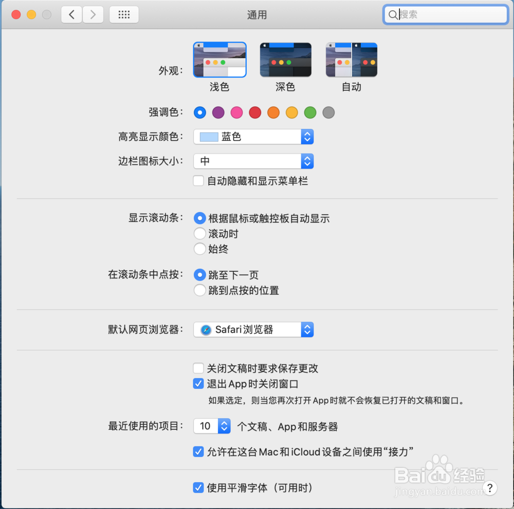Go forward with the right arrow button
Screen dimensions: 514x509
coord(93,15)
